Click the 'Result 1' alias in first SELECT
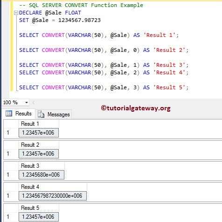Screen dimensions: 222x222 click(x=159, y=35)
